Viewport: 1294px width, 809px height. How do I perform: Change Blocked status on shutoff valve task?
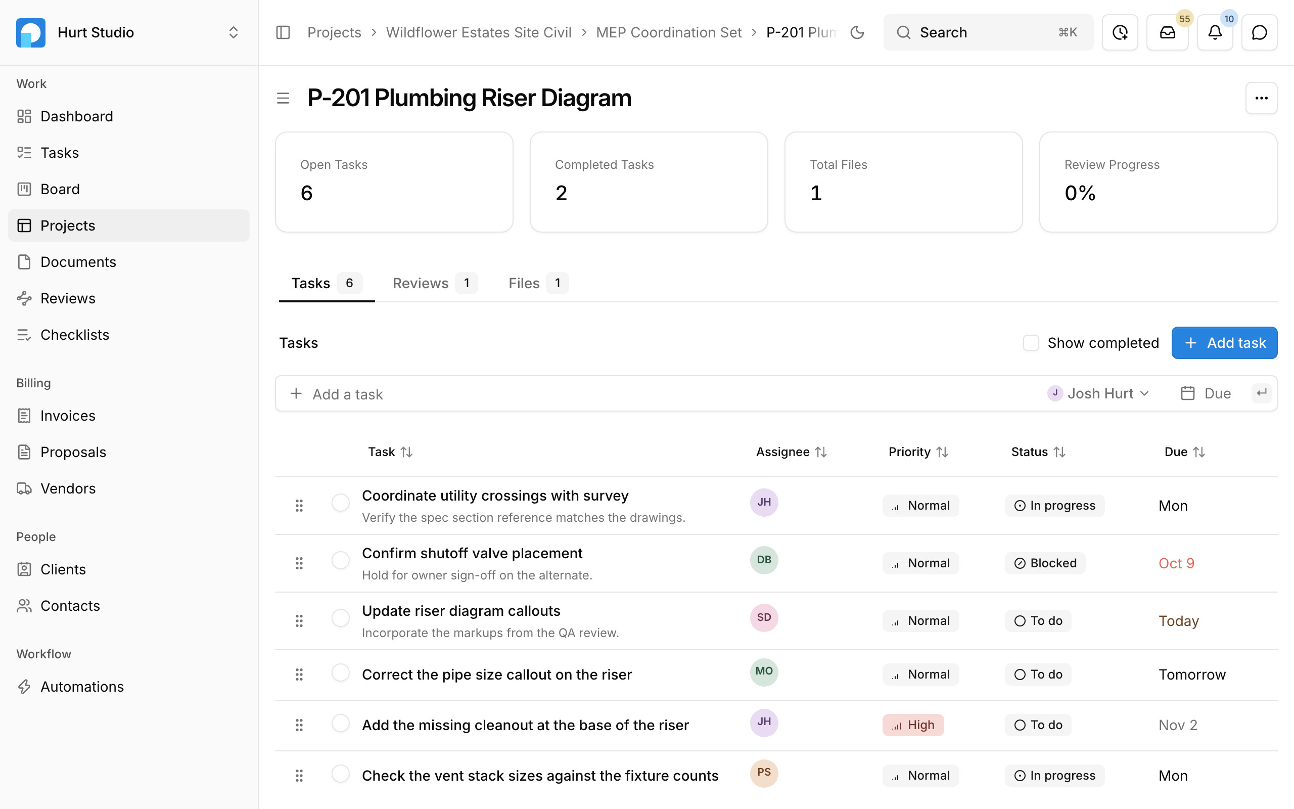coord(1045,563)
